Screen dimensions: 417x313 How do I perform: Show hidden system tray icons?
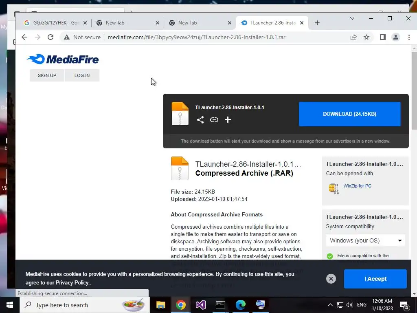(330, 305)
